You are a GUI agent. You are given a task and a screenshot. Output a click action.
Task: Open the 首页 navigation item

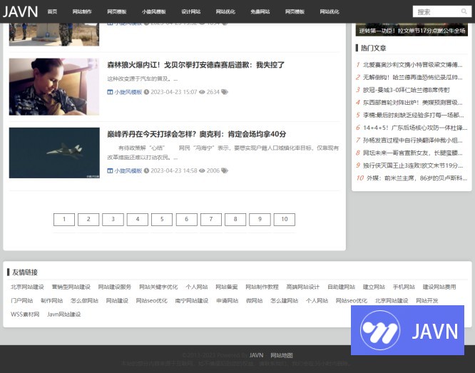(x=52, y=11)
